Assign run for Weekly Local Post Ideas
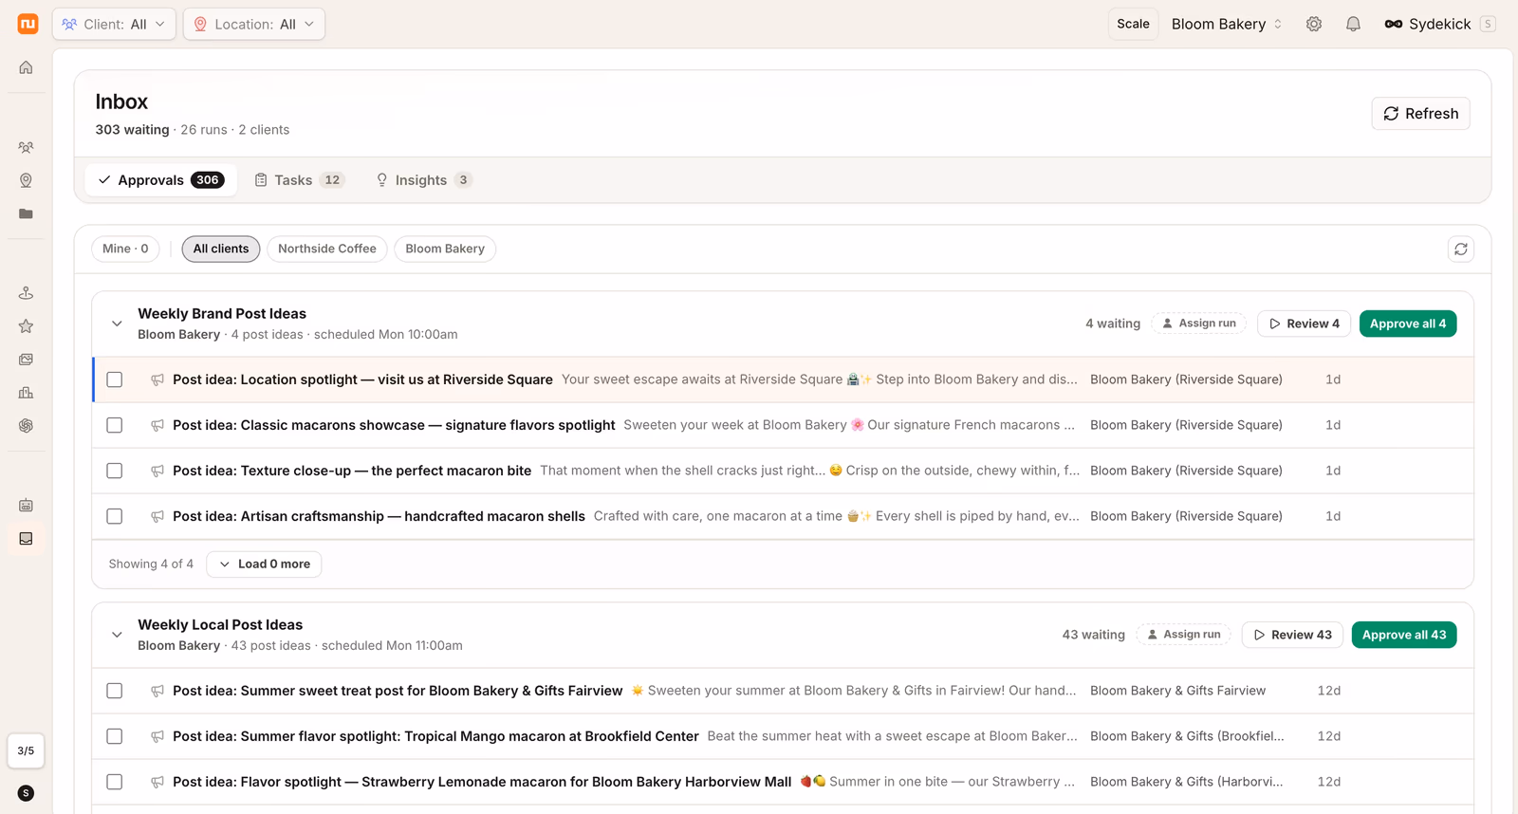This screenshot has width=1518, height=814. [x=1183, y=635]
